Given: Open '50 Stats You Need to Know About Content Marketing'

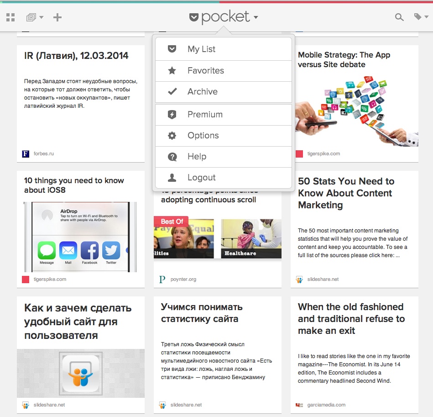Looking at the screenshot, I should pos(346,193).
